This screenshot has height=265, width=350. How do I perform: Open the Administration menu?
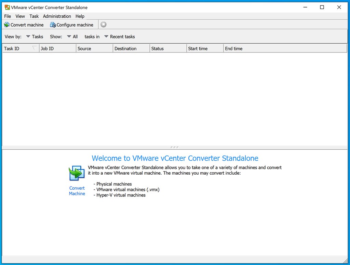57,16
